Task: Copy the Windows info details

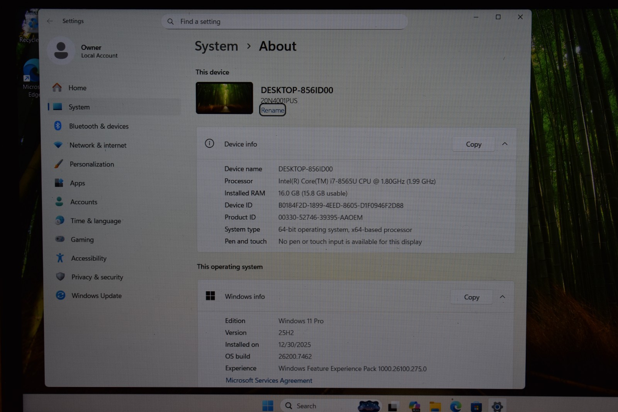Action: coord(472,297)
